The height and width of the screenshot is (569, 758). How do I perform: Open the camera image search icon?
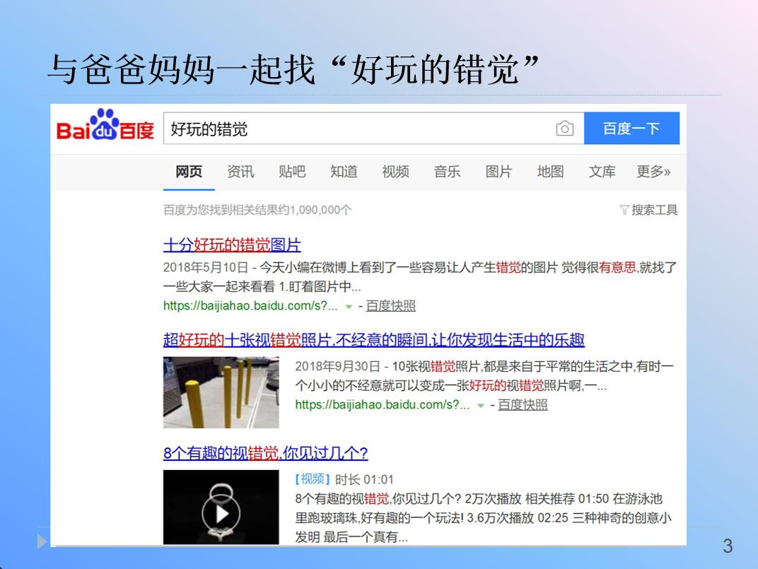(564, 129)
